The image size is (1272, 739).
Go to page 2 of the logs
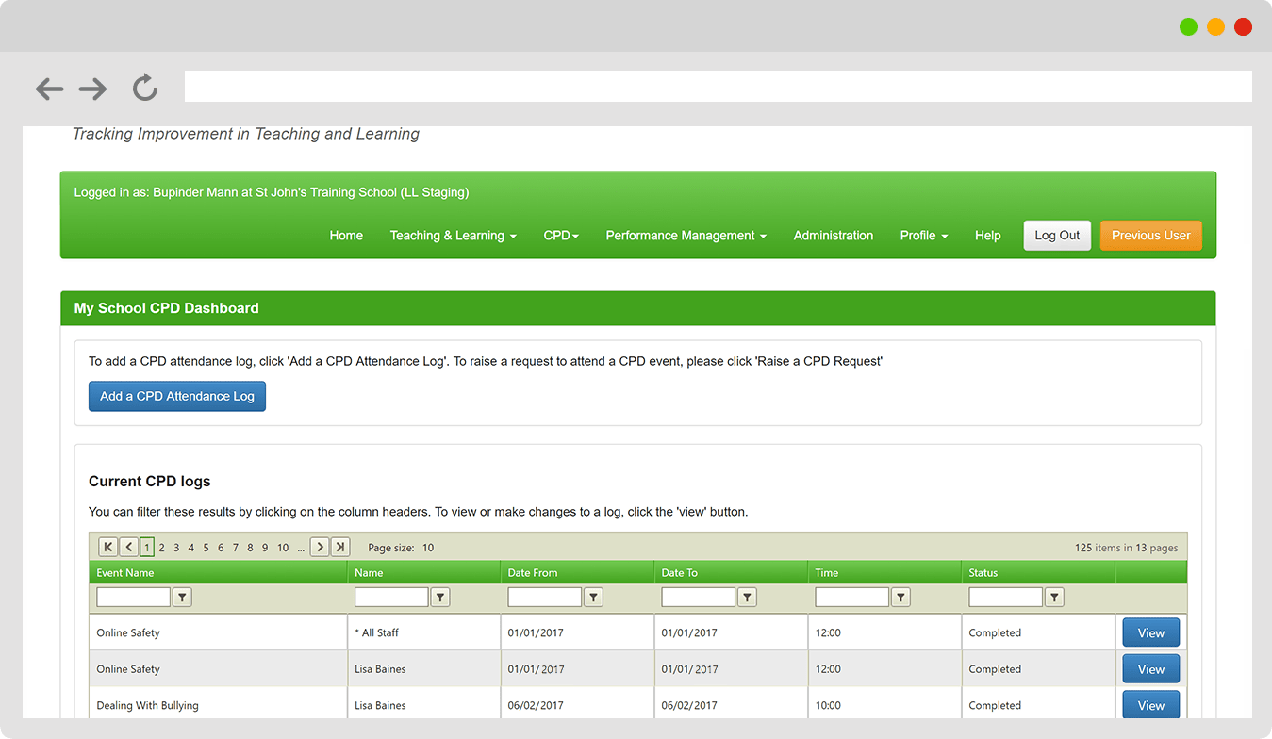161,548
